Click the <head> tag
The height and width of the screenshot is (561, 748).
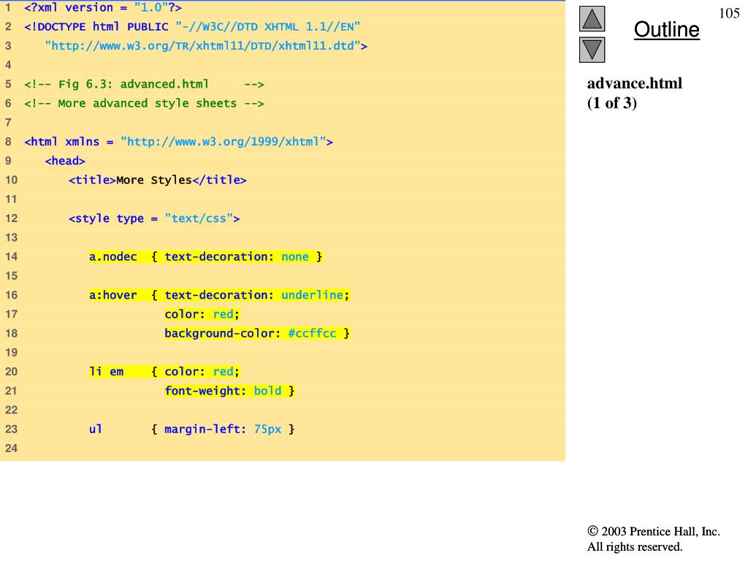(65, 161)
